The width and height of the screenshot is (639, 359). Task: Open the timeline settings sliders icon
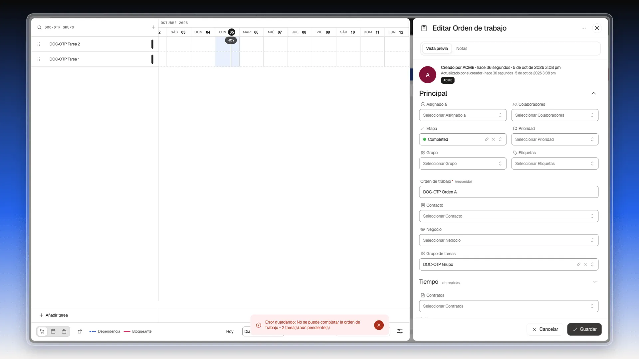tap(400, 331)
